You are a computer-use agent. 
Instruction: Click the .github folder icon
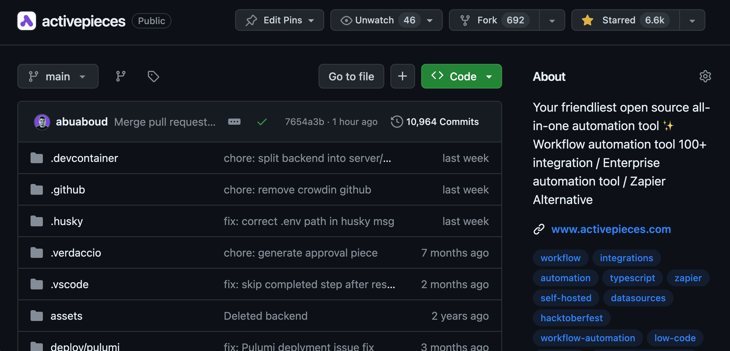coord(36,190)
